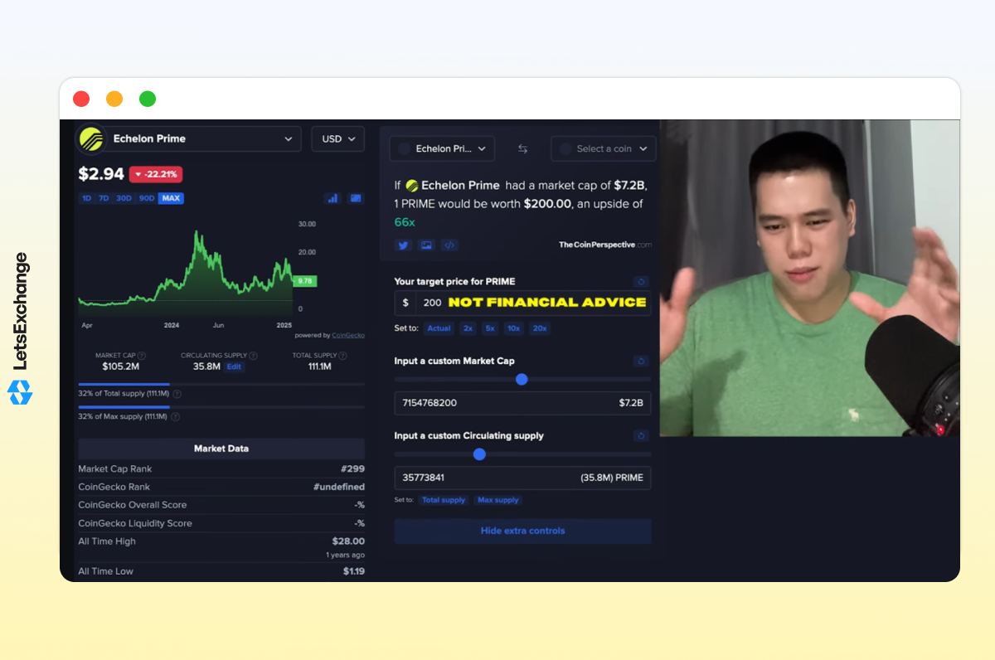The image size is (995, 660).
Task: Click the custom Circulating supply slider handle
Action: click(479, 454)
